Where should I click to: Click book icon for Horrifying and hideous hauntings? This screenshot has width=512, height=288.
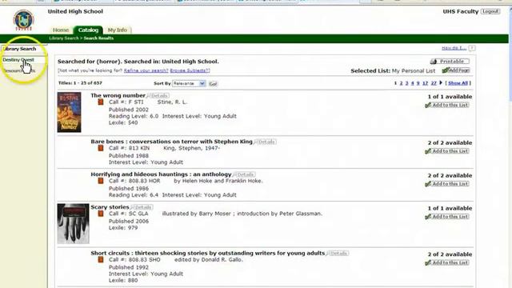[101, 181]
